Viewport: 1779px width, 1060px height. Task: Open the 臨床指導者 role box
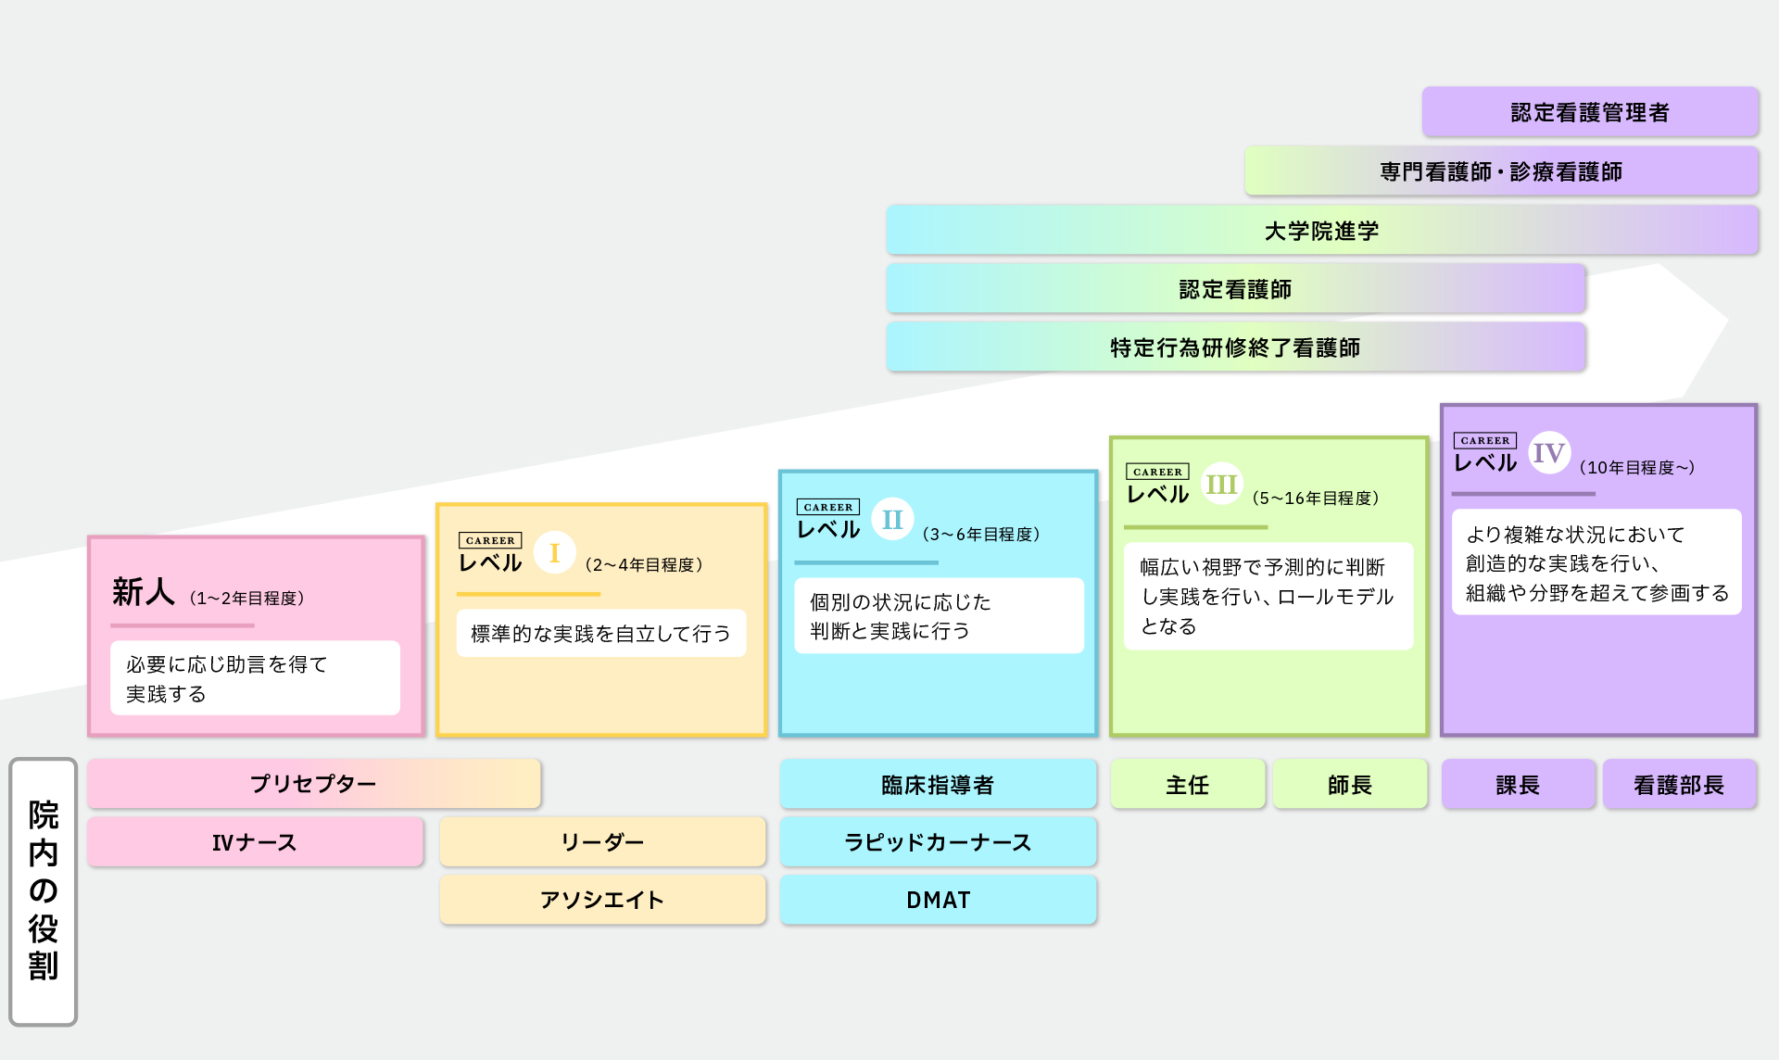[938, 785]
